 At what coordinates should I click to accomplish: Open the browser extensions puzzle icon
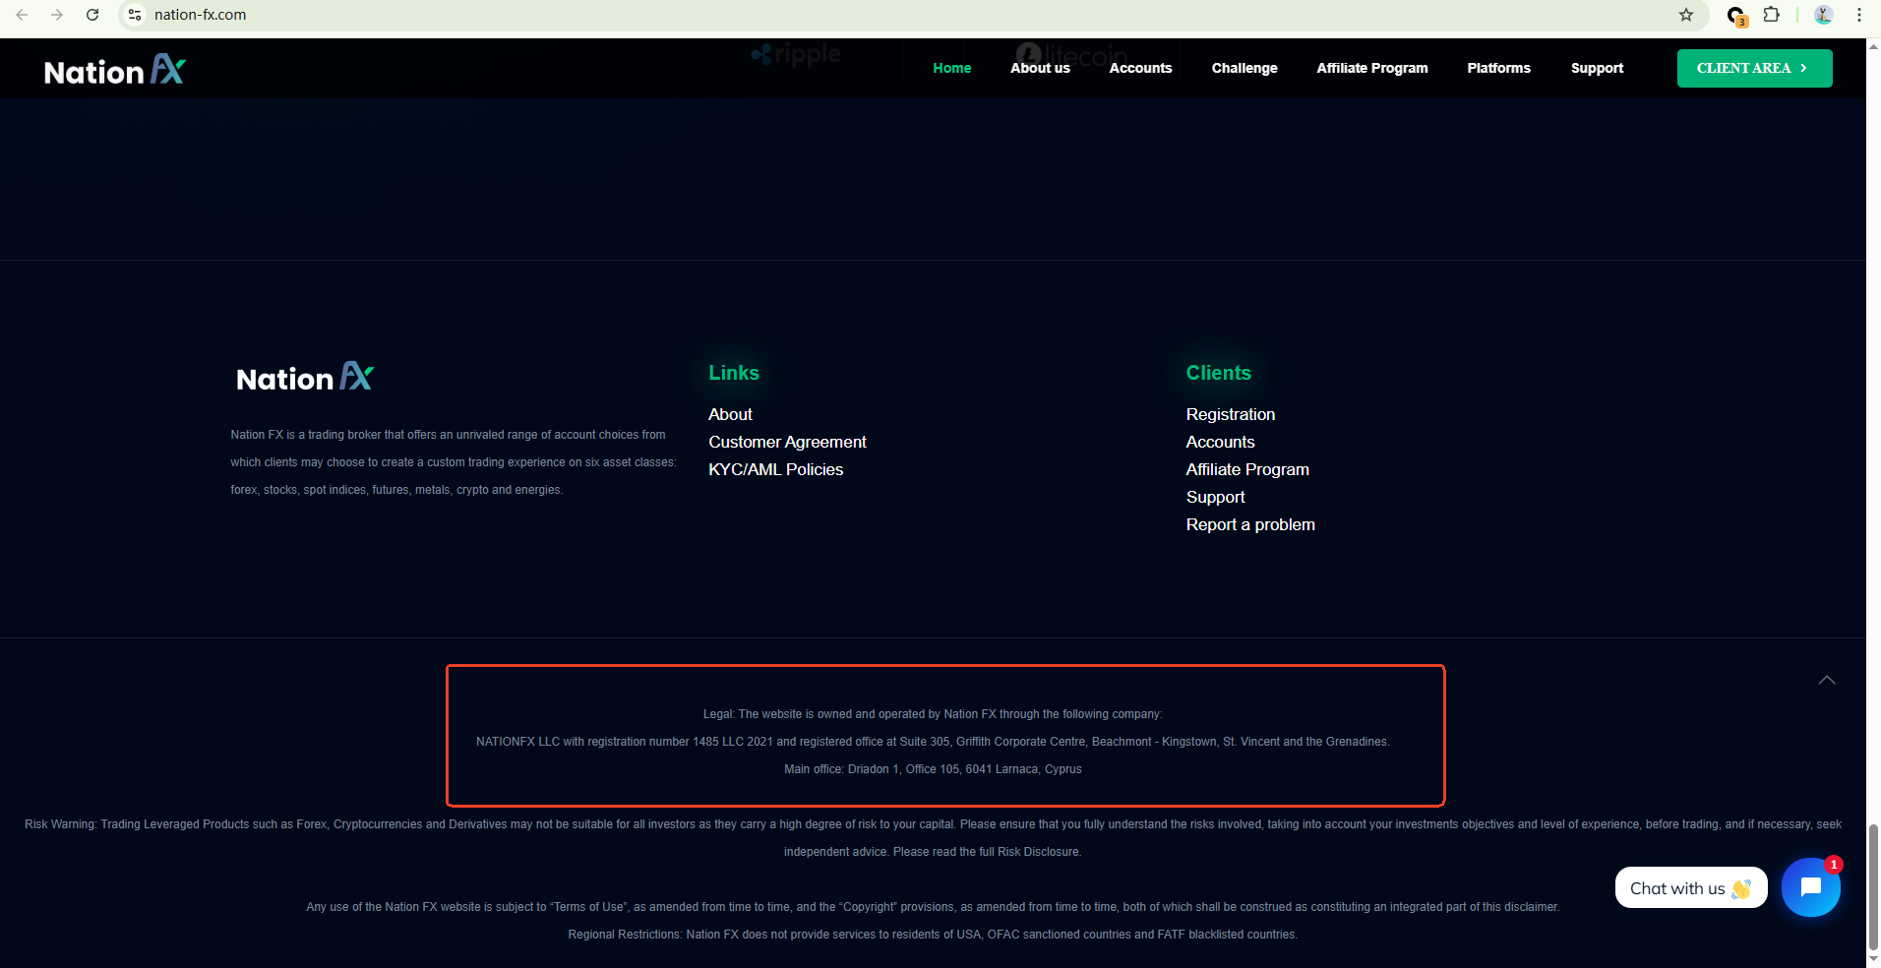tap(1772, 15)
